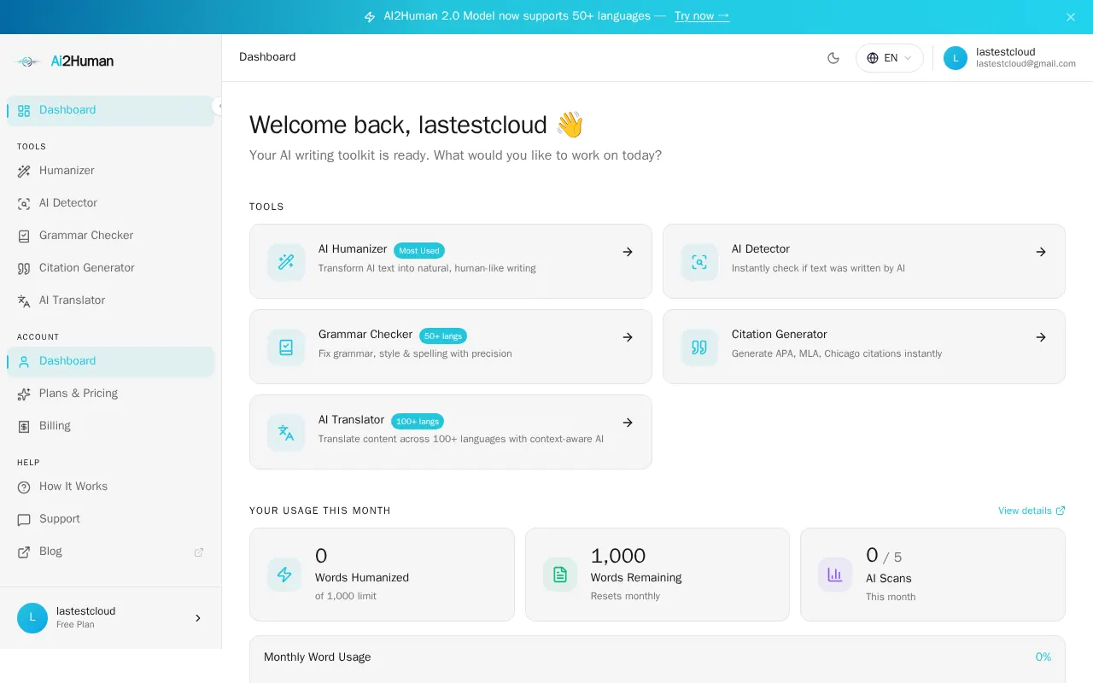This screenshot has height=683, width=1093.
Task: Toggle dark mode with moon icon
Action: click(x=833, y=58)
